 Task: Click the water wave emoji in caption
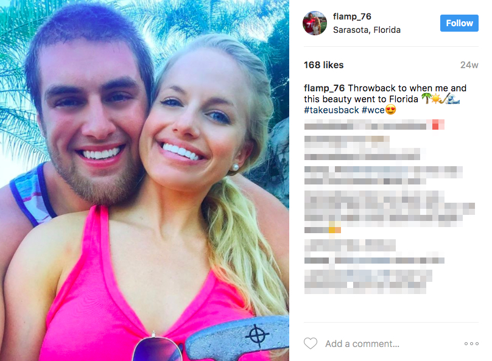point(455,99)
